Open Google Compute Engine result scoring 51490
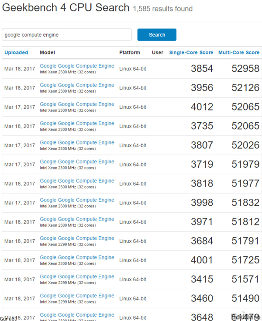Screen dimensions: 262x321 point(77,296)
